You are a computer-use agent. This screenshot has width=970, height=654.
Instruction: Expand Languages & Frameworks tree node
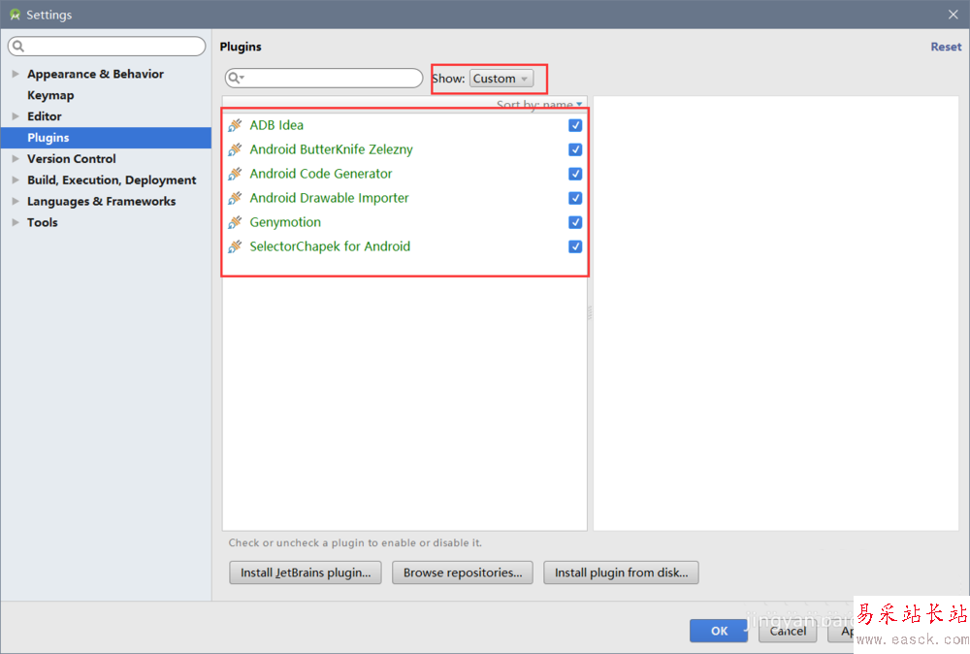point(16,201)
